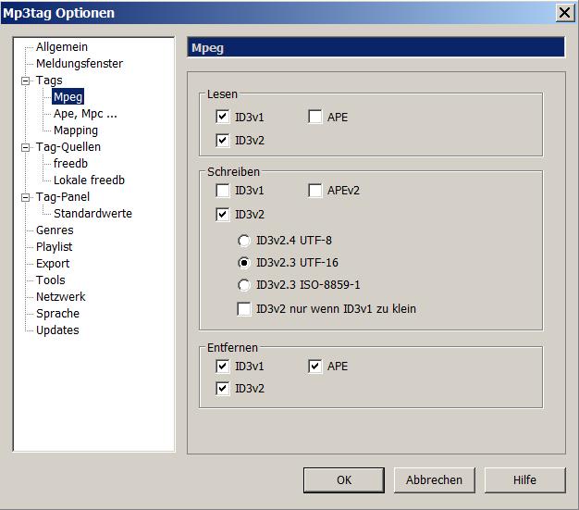Screen dimensions: 579x510
Task: Select Tag-Quellen in the tree
Action: [68, 147]
